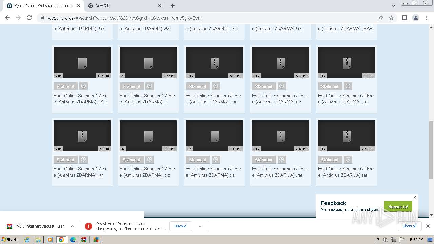Click the clock icon on the 1.11 MB RAR card

click(x=83, y=86)
